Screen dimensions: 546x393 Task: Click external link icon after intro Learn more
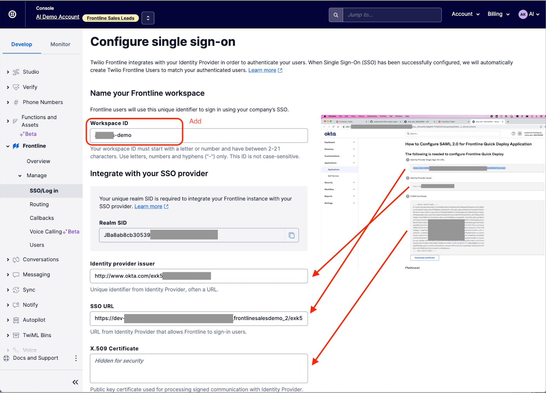pyautogui.click(x=280, y=70)
